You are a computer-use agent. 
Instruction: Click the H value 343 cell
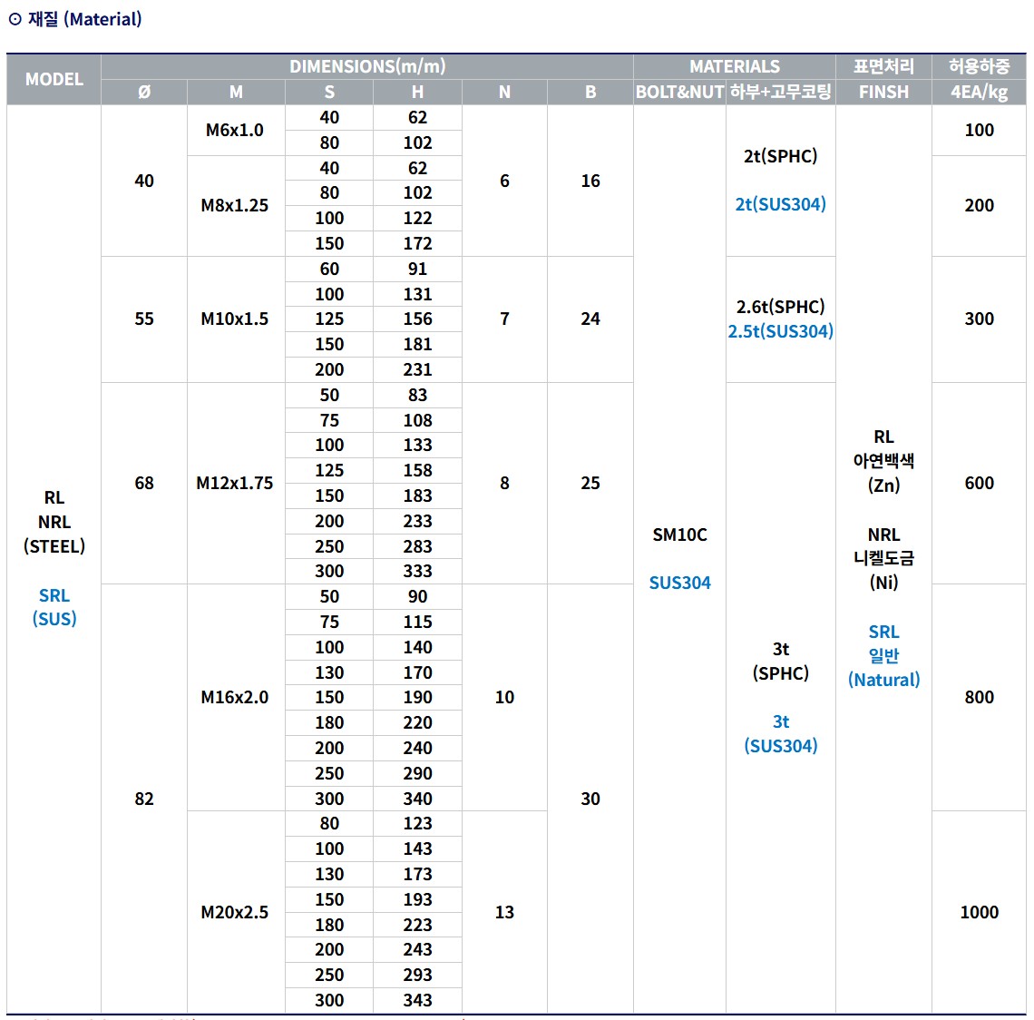[417, 1000]
